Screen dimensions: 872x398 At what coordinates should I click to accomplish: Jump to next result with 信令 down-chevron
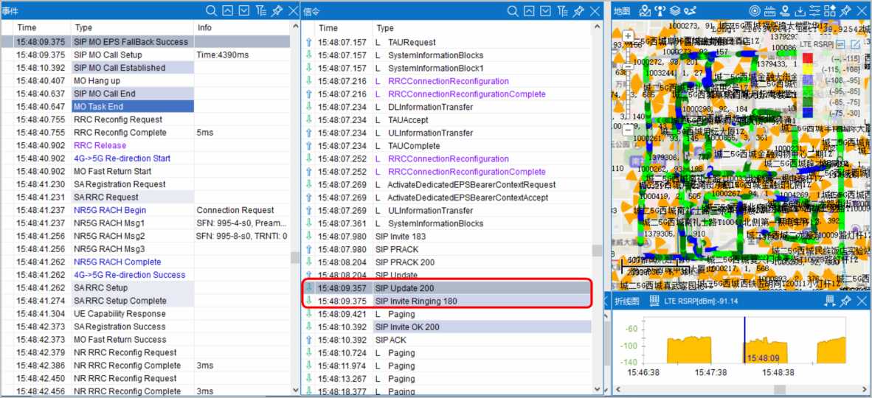click(x=545, y=10)
